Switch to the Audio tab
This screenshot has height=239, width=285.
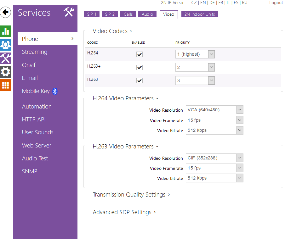point(147,14)
